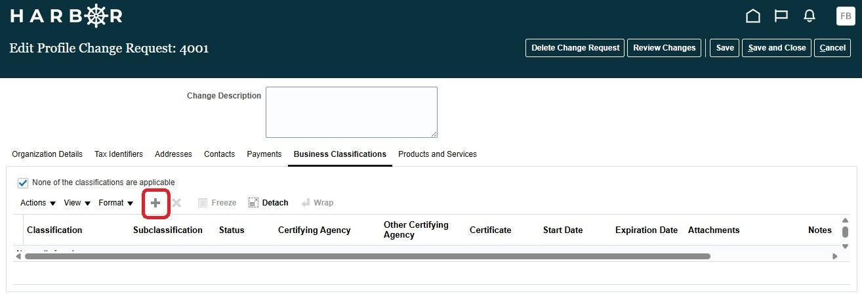Add classification row with plus icon
The image size is (862, 300).
point(155,203)
